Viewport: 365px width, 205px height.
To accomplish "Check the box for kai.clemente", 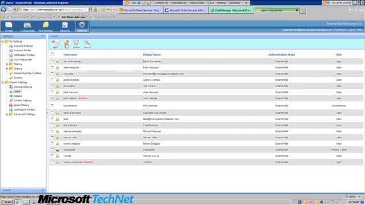I will tap(52, 105).
